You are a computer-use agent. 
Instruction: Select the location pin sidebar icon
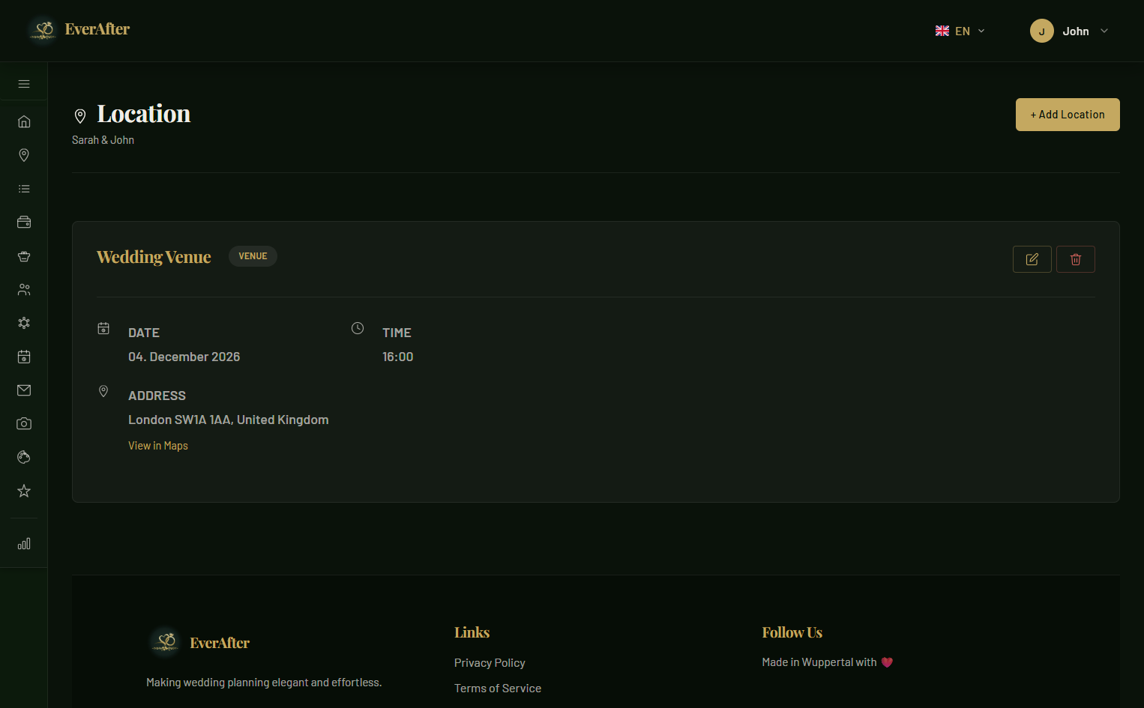pos(24,155)
